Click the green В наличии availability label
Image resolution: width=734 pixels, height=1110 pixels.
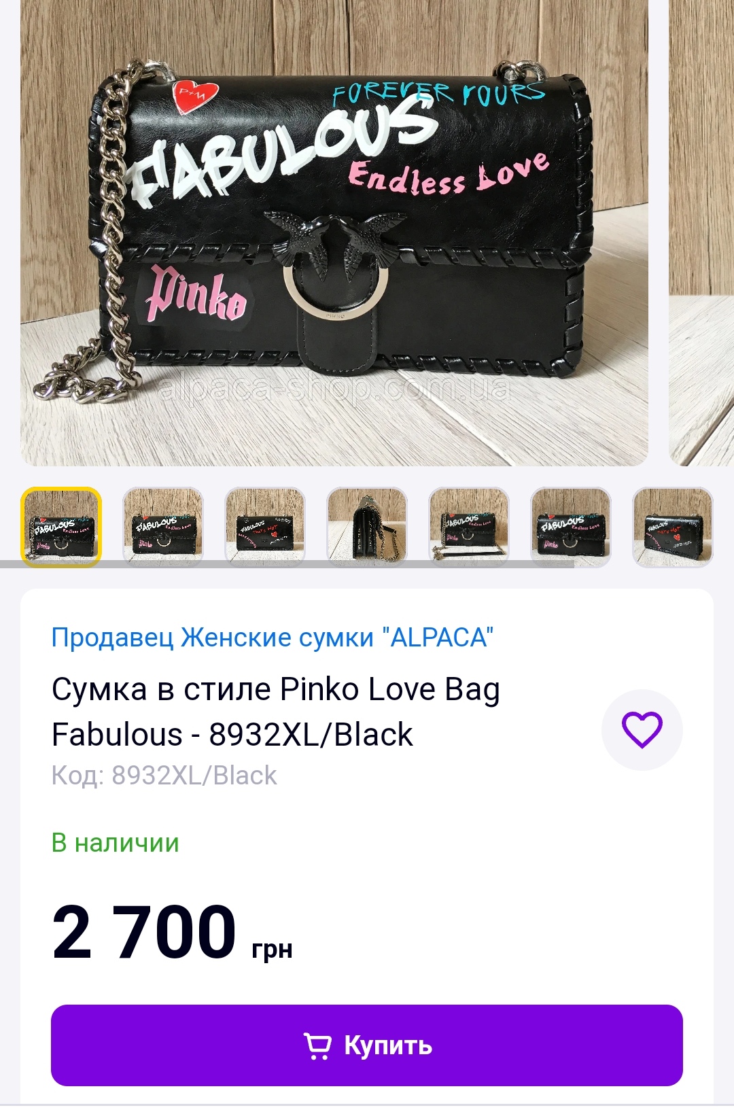pos(116,843)
